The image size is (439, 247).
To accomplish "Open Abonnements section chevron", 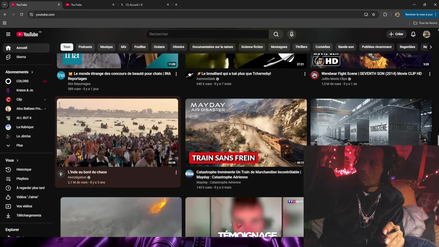I will tap(32, 72).
